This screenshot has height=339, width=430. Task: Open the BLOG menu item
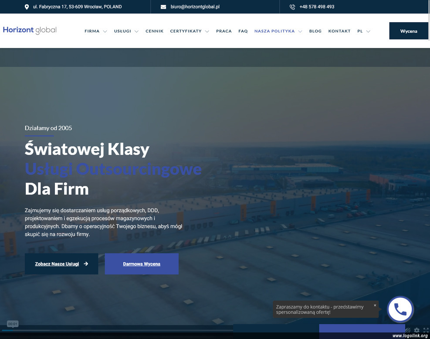(315, 31)
